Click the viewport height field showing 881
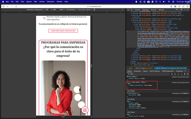This screenshot has height=119, width=191. tap(55, 10)
